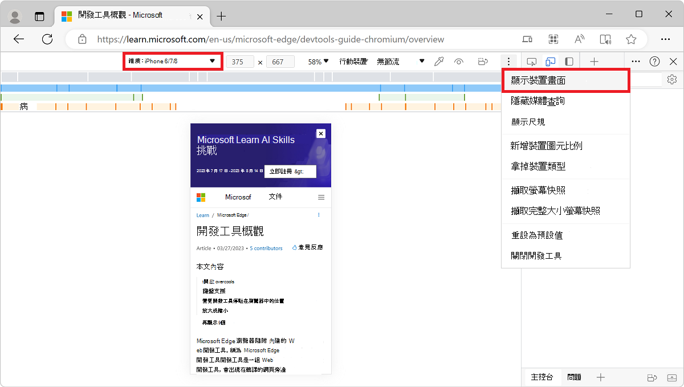This screenshot has width=684, height=387.
Task: Click the browser address bar URL
Action: tap(270, 39)
